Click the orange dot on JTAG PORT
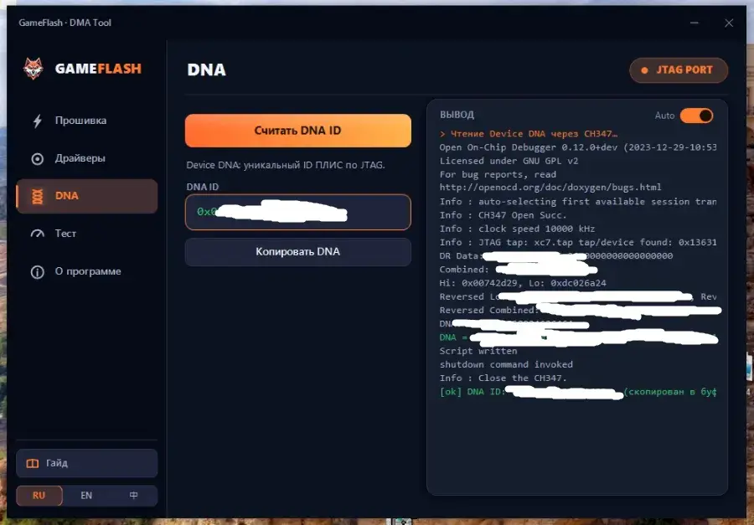Viewport: 754px width, 525px height. (644, 70)
